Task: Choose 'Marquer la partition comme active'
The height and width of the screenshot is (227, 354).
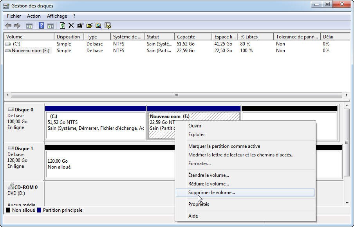Action: [224, 146]
